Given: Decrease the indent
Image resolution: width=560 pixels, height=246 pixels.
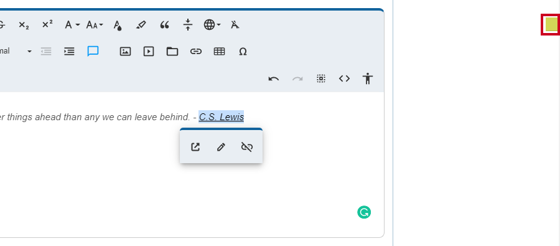Looking at the screenshot, I should coord(45,52).
